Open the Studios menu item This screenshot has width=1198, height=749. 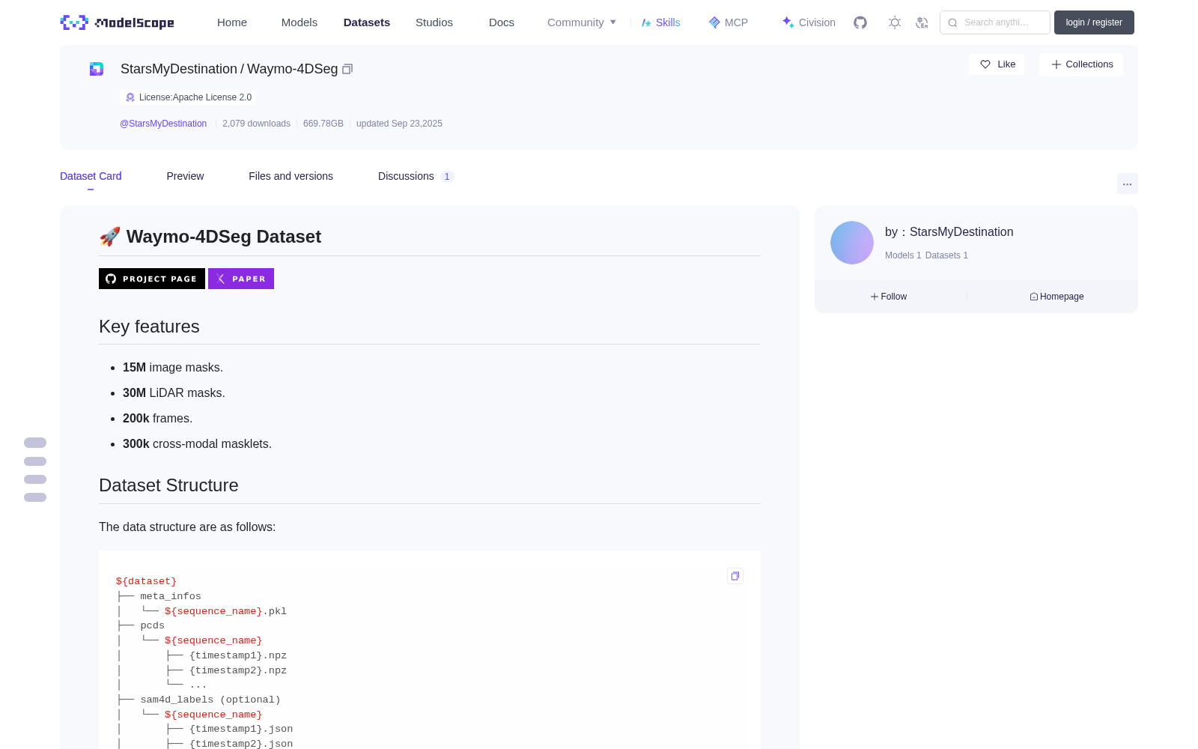coord(434,22)
